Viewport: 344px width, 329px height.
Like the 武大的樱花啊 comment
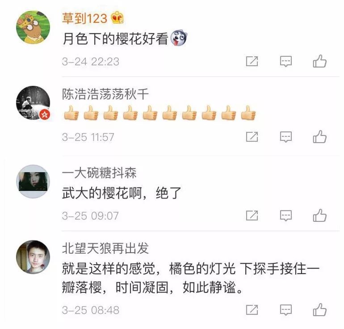click(319, 215)
